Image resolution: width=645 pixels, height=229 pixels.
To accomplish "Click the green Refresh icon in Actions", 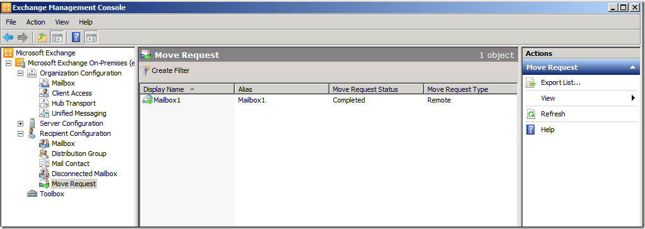I will (x=531, y=114).
